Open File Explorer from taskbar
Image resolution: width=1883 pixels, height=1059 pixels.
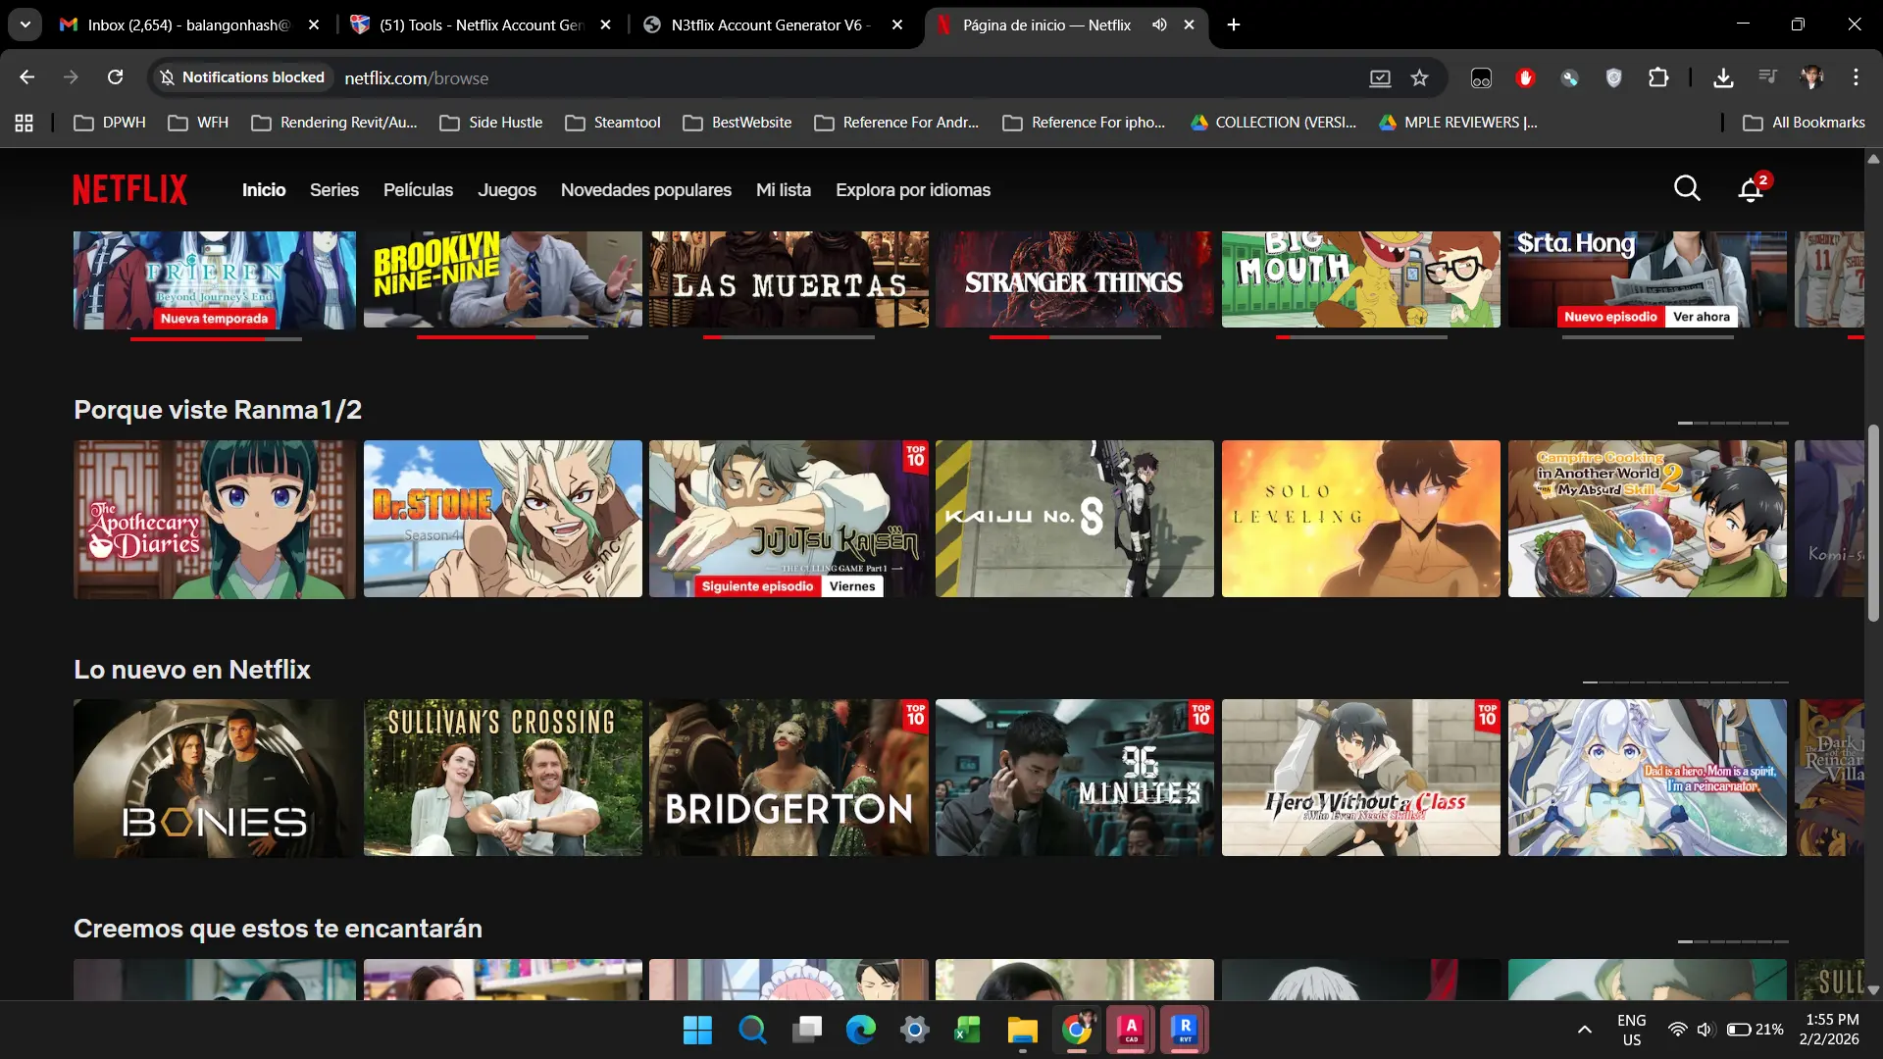point(1022,1030)
